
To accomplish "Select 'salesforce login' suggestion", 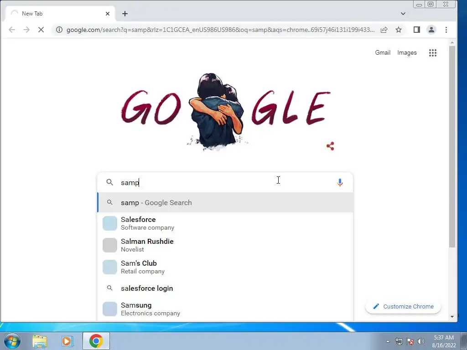I will (225, 288).
